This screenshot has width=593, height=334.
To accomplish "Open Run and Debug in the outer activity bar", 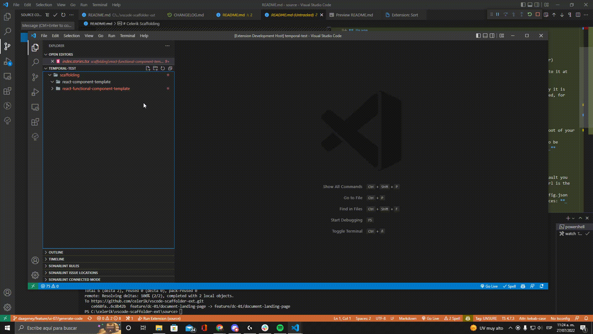I will pyautogui.click(x=7, y=61).
